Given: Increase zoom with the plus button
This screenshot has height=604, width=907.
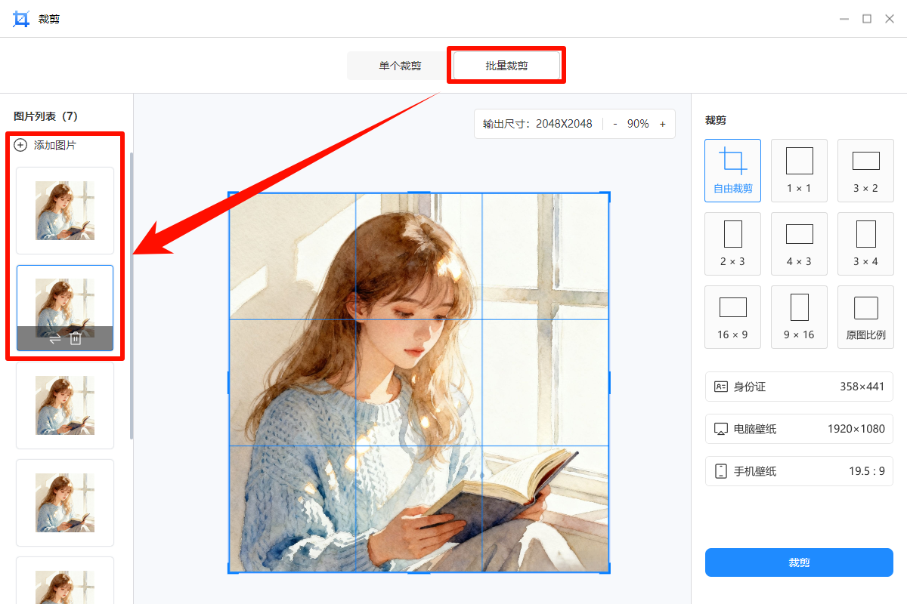Looking at the screenshot, I should pyautogui.click(x=663, y=124).
